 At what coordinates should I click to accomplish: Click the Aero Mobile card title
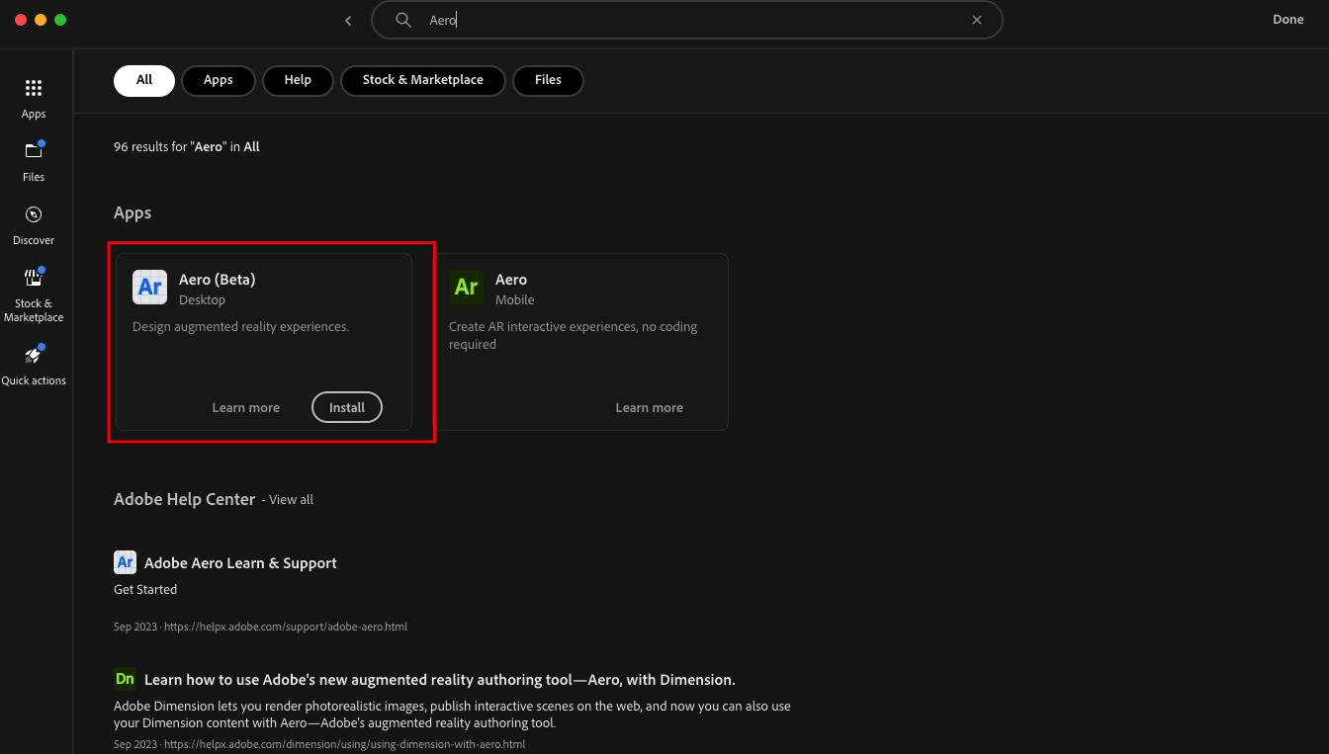511,280
